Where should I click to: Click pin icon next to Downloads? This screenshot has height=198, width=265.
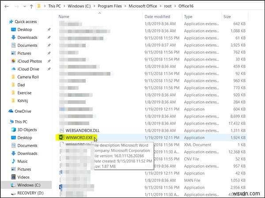(x=49, y=38)
